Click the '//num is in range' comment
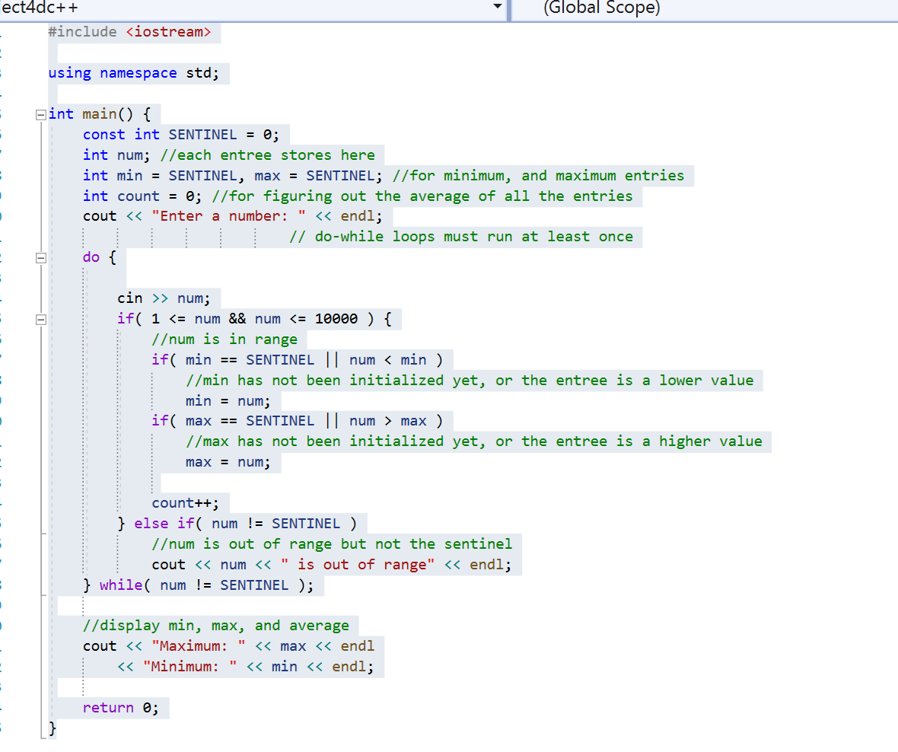This screenshot has height=752, width=898. pyautogui.click(x=224, y=339)
